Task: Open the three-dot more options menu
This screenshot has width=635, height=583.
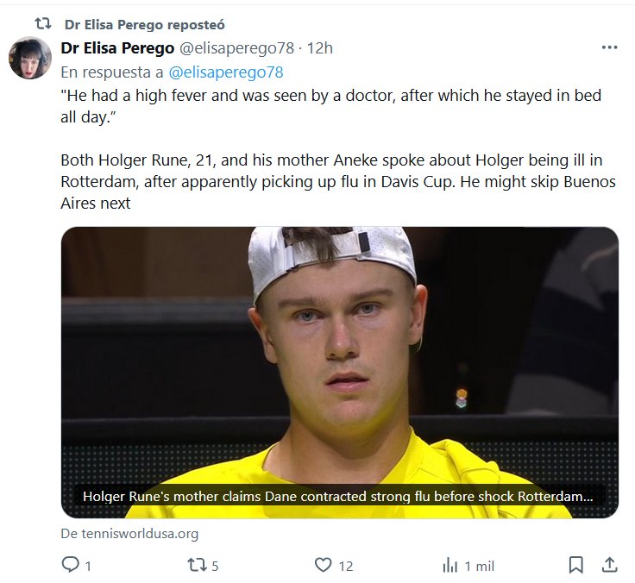Action: [609, 47]
